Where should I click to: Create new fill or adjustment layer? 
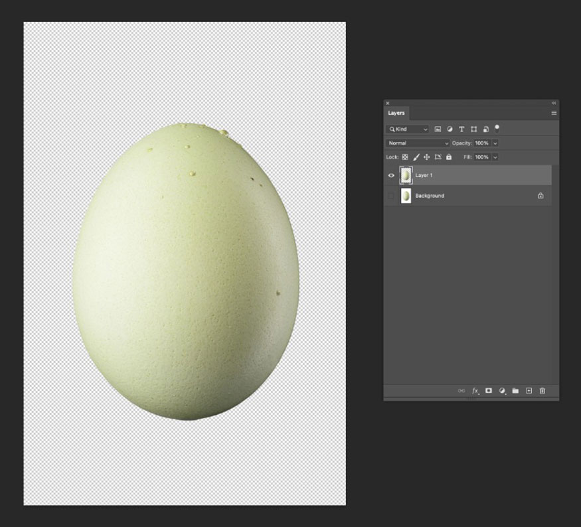pos(502,391)
